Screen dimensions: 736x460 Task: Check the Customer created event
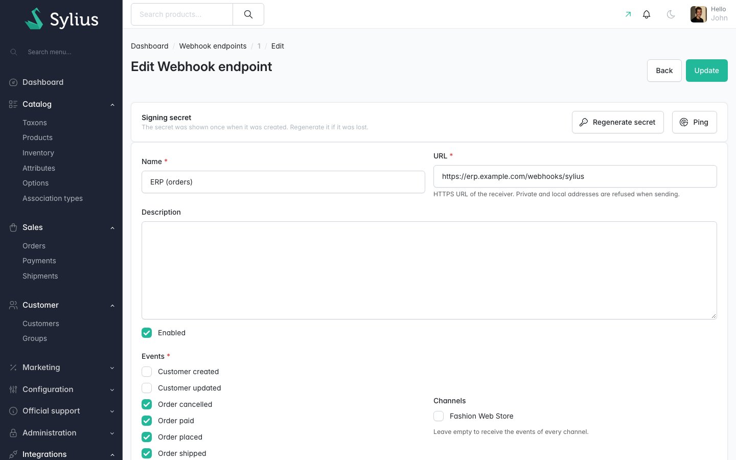coord(147,372)
